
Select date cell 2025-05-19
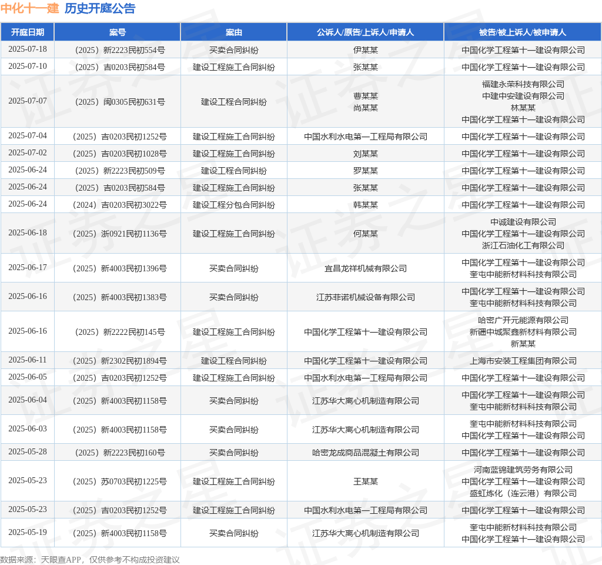28,532
